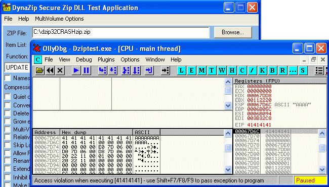Toggle the Grow checkbox in DynaZip
329x187 pixels.
[8, 121]
